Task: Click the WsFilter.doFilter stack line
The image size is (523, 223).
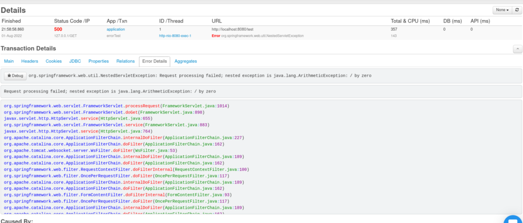Action: click(90, 150)
